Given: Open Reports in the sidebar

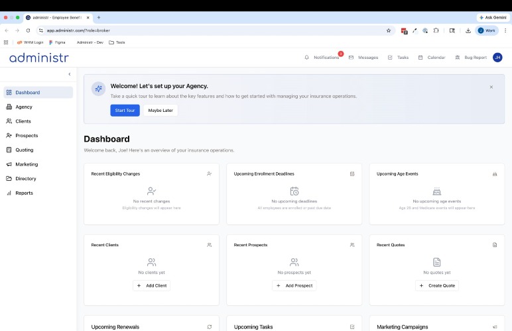Looking at the screenshot, I should (38, 193).
